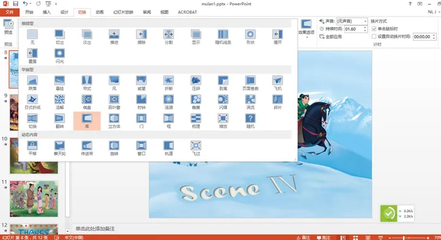Open the Undo history dropdown arrow
The height and width of the screenshot is (240, 441).
click(x=31, y=4)
